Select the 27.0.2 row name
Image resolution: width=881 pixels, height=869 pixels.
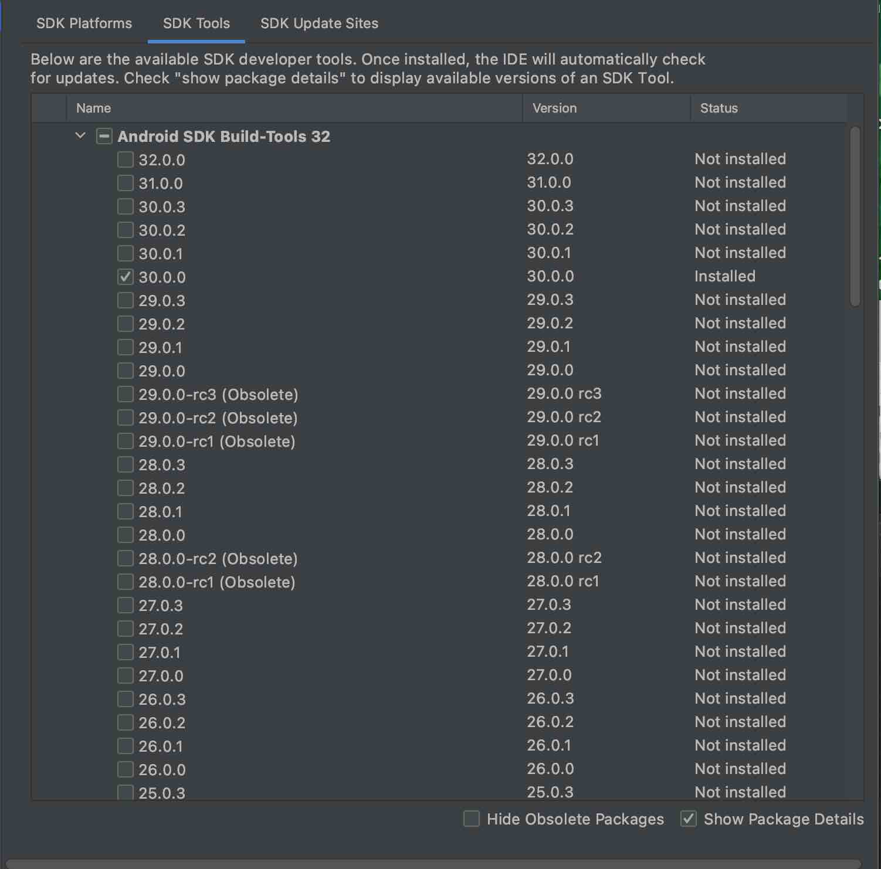[x=161, y=629]
